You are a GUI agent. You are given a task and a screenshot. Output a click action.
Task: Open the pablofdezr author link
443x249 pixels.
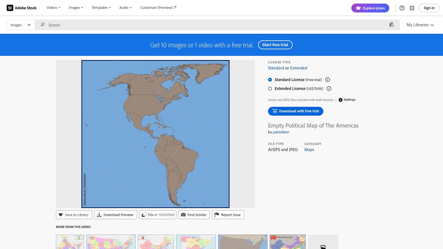pos(281,132)
